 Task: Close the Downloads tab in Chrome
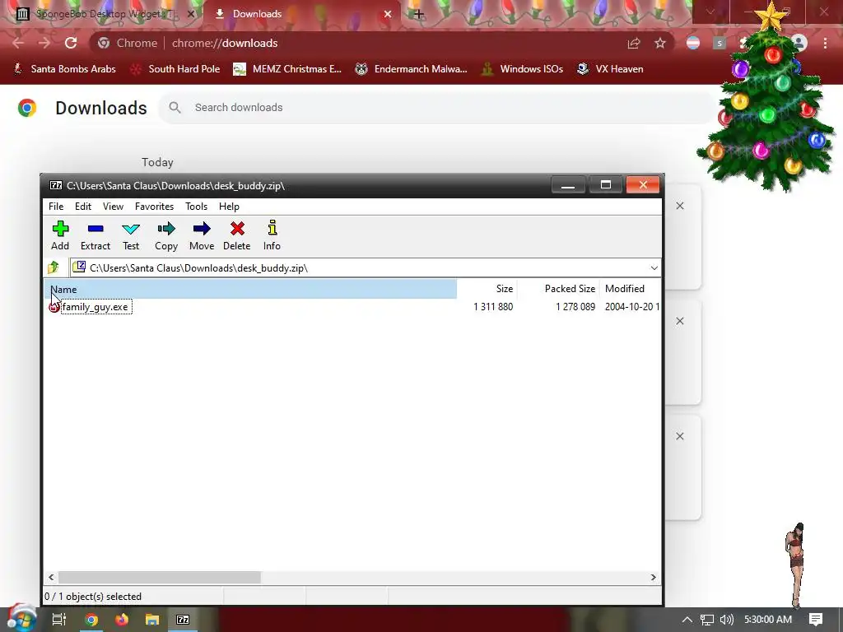(388, 14)
